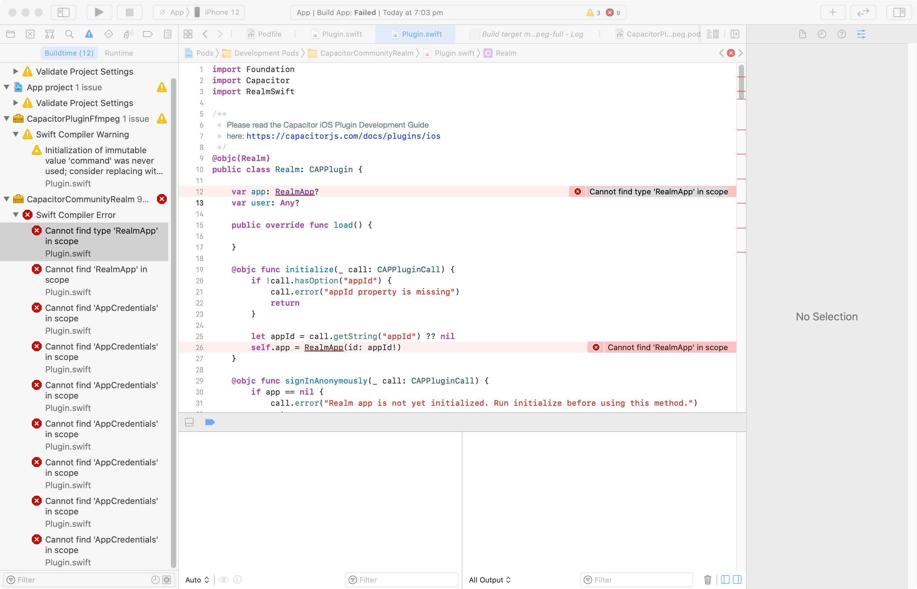Toggle the left navigator sidebar

(x=64, y=12)
